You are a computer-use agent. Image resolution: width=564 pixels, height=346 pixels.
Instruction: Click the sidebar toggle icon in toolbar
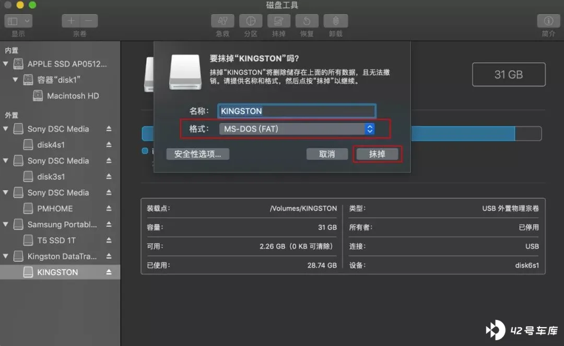[13, 21]
